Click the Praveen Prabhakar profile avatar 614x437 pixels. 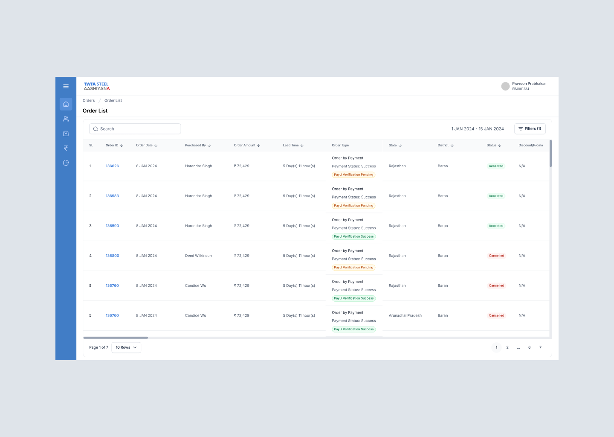click(x=505, y=86)
